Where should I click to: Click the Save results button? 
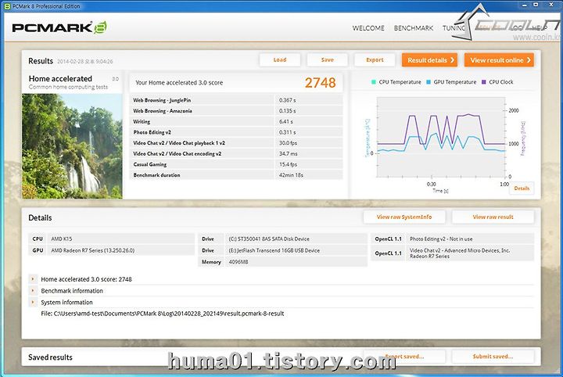tap(327, 60)
